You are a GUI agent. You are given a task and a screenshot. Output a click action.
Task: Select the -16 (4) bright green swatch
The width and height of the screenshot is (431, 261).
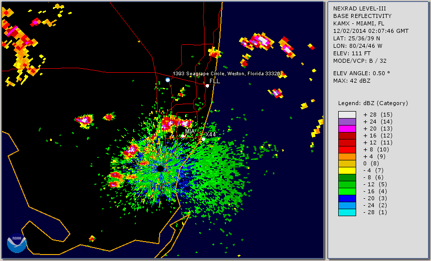point(347,192)
